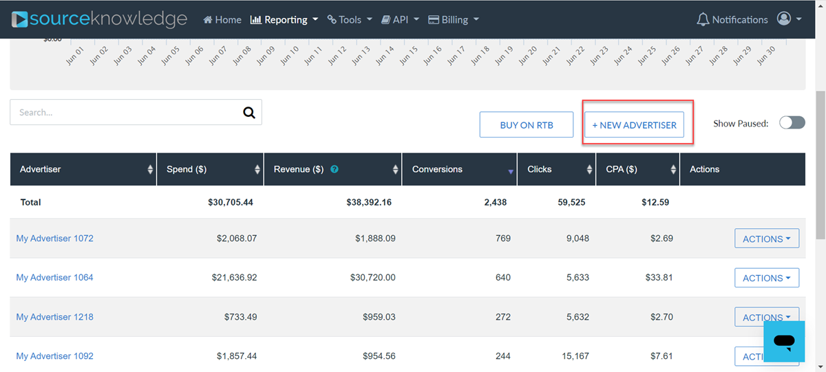Expand the Tools dropdown menu
The width and height of the screenshot is (826, 372).
click(350, 20)
